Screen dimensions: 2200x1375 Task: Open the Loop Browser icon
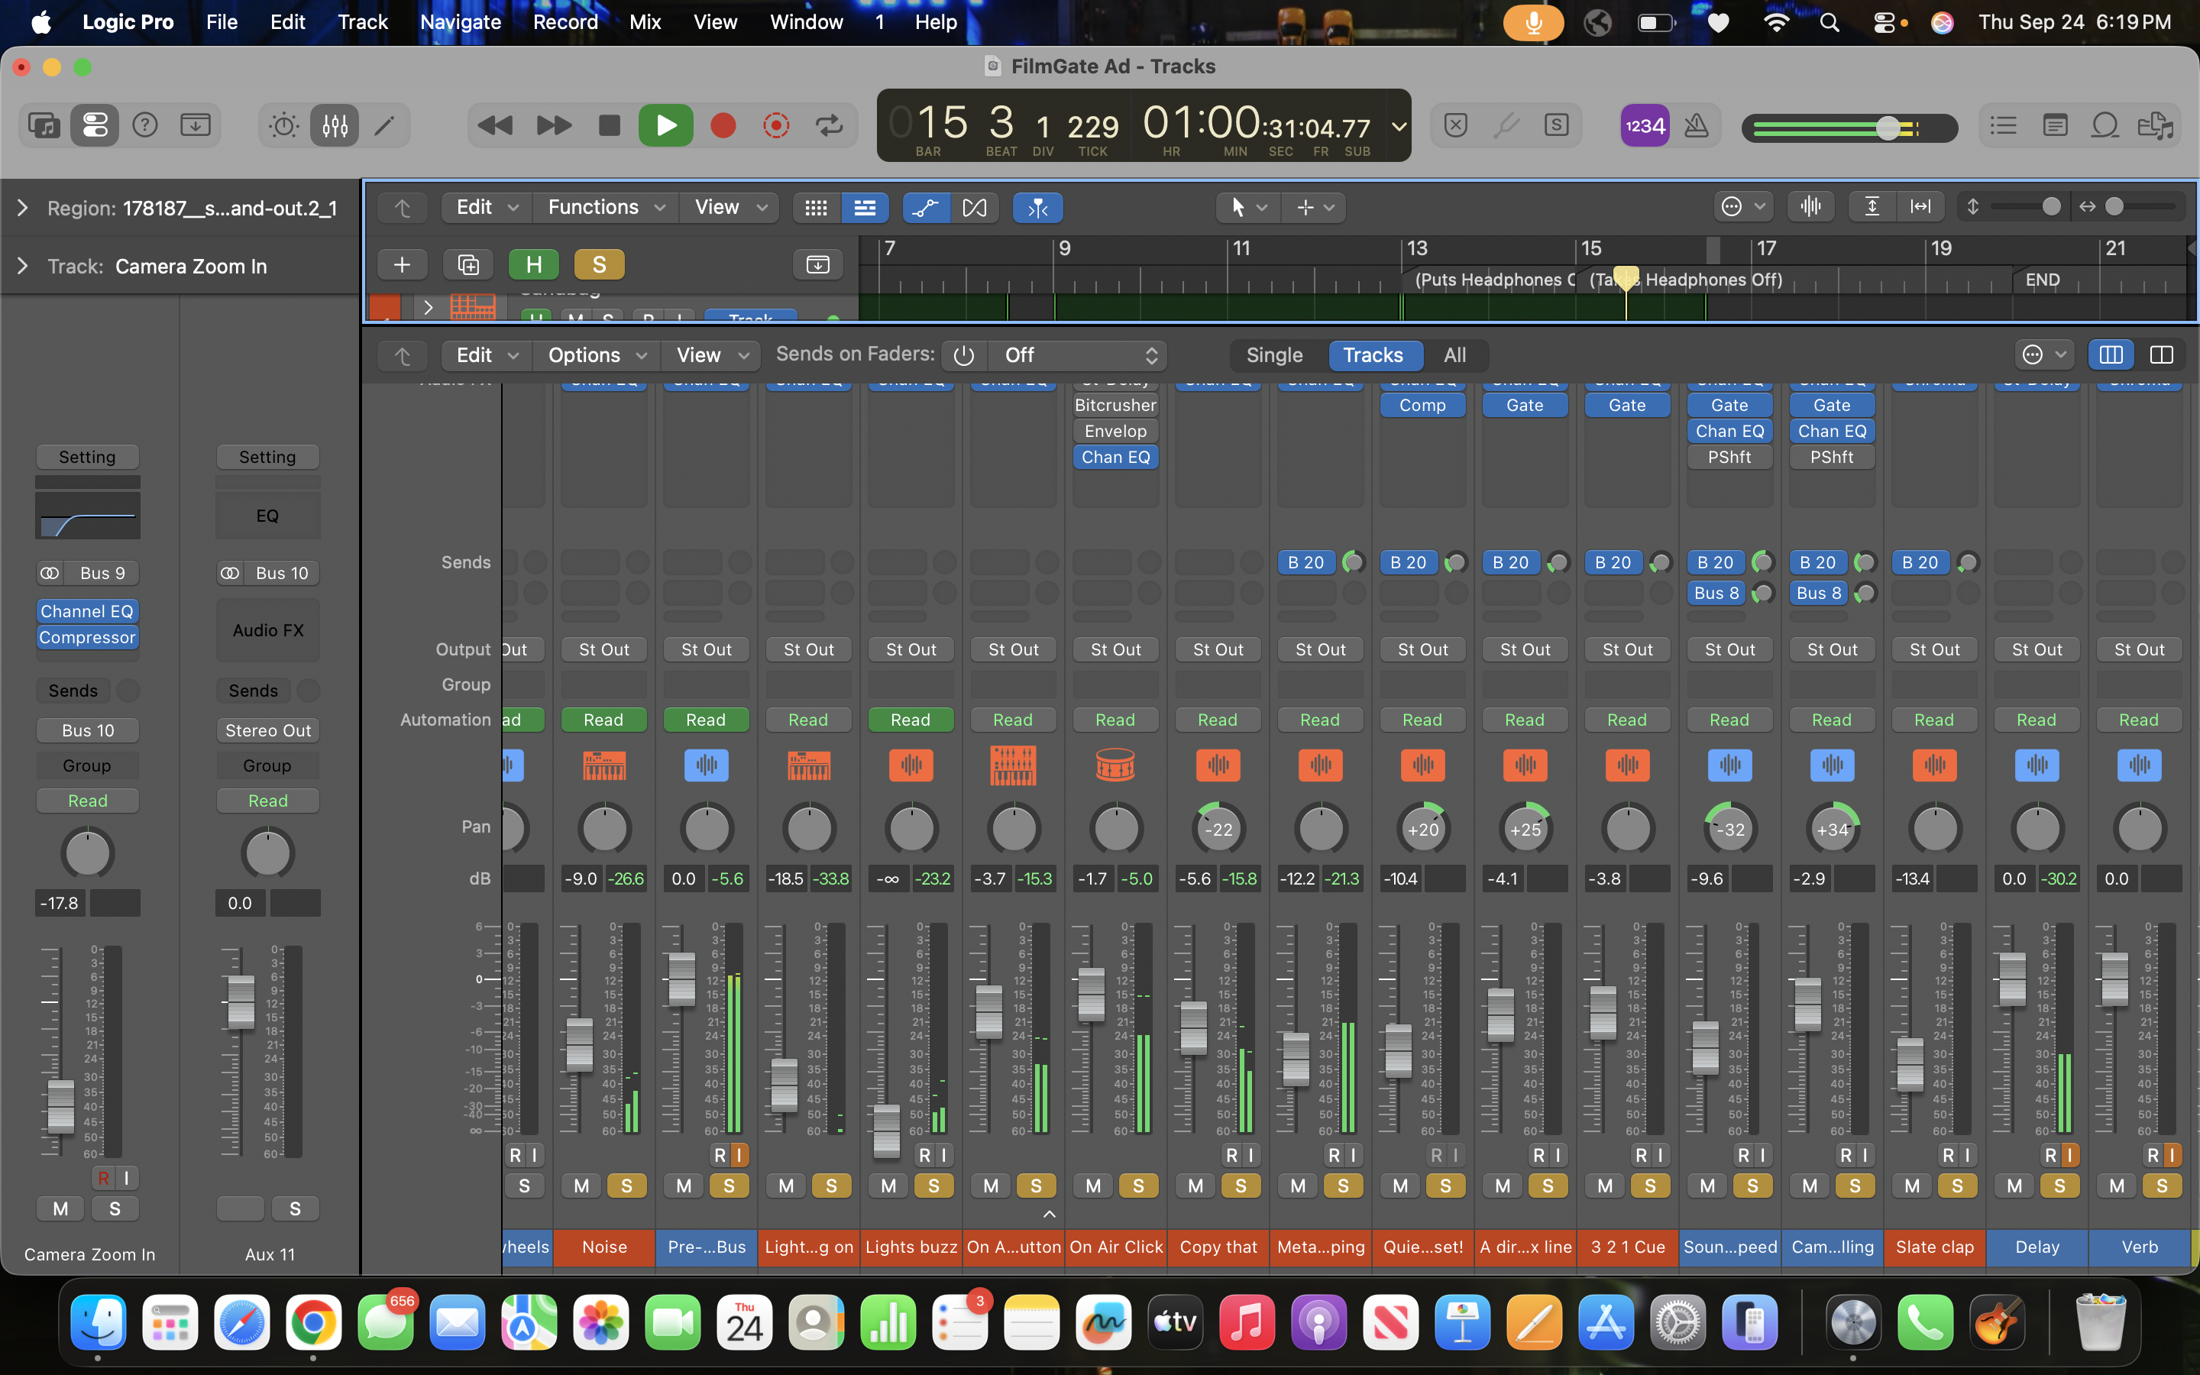click(x=2105, y=125)
